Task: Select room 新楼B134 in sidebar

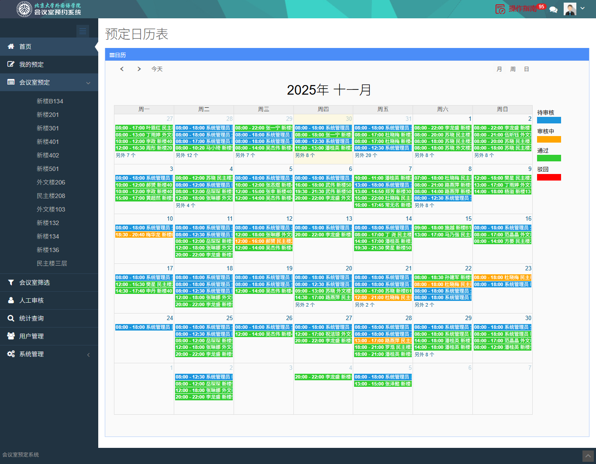Action: click(x=50, y=101)
